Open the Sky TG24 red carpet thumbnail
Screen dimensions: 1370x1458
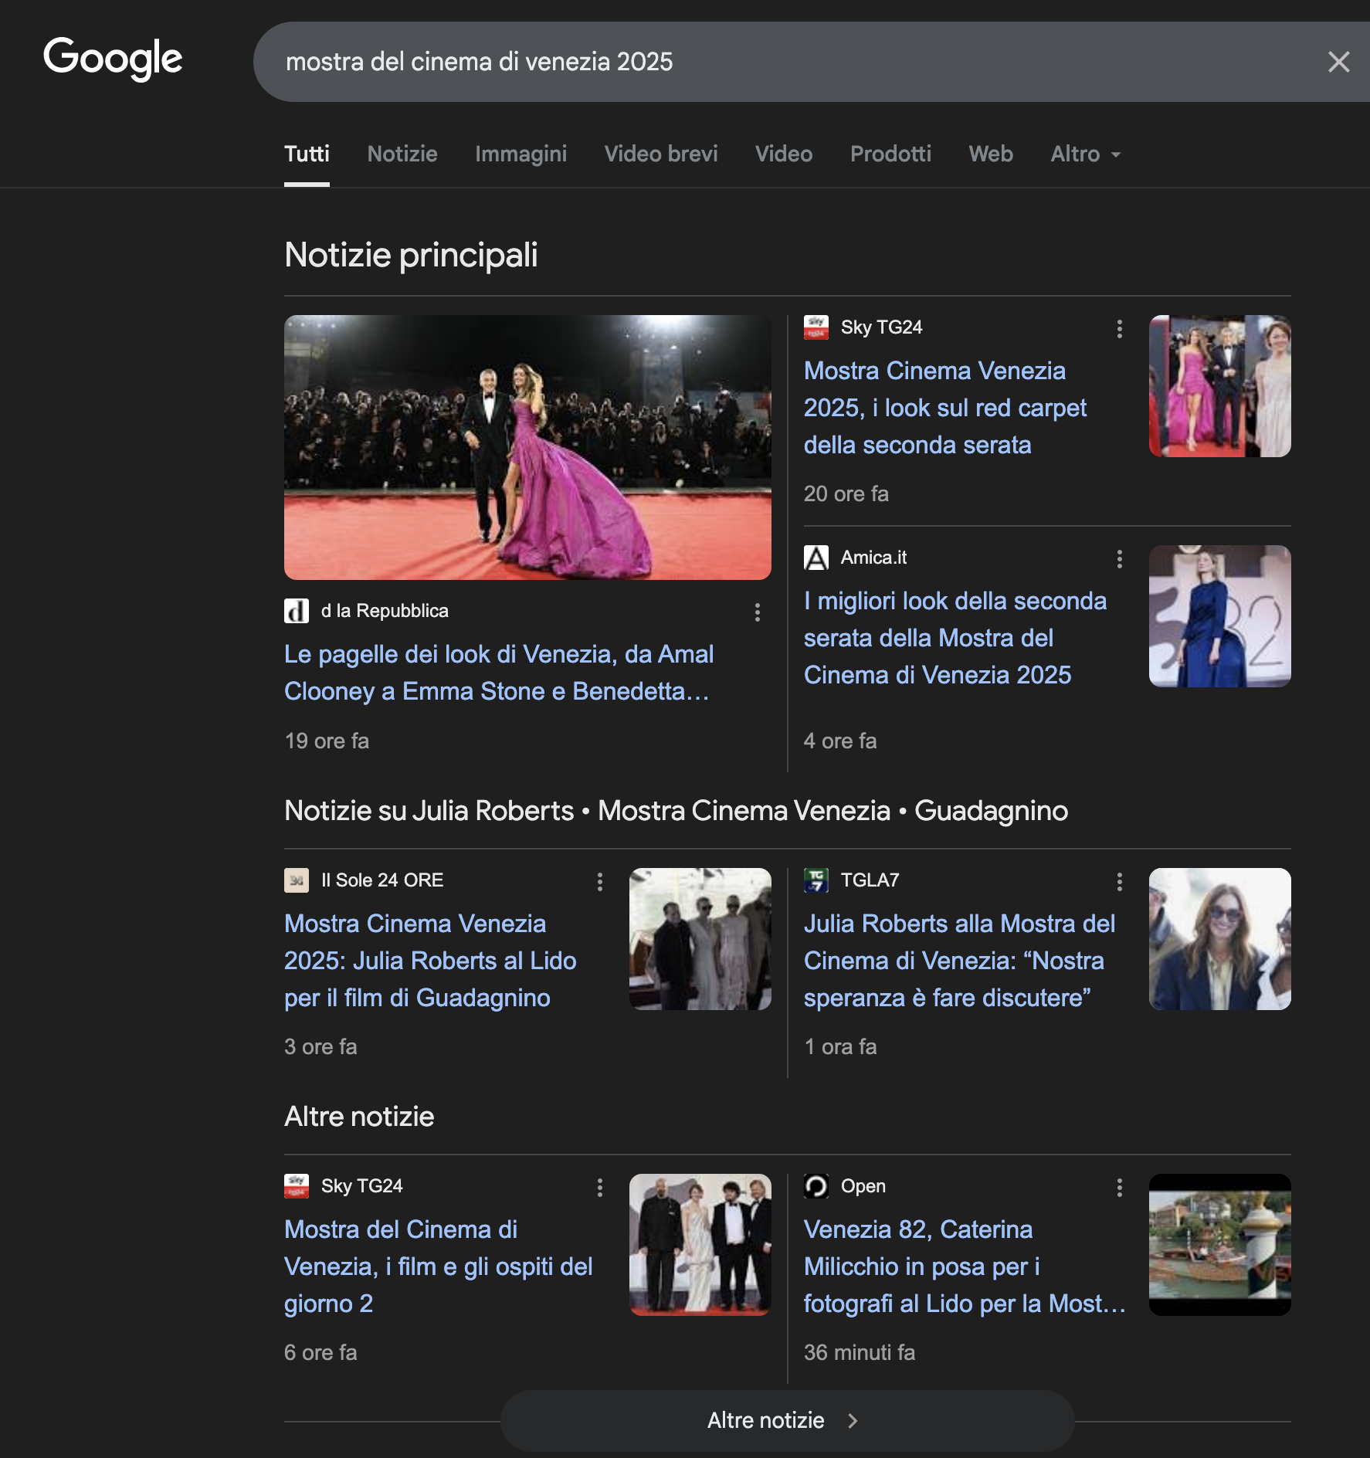[x=1220, y=386]
